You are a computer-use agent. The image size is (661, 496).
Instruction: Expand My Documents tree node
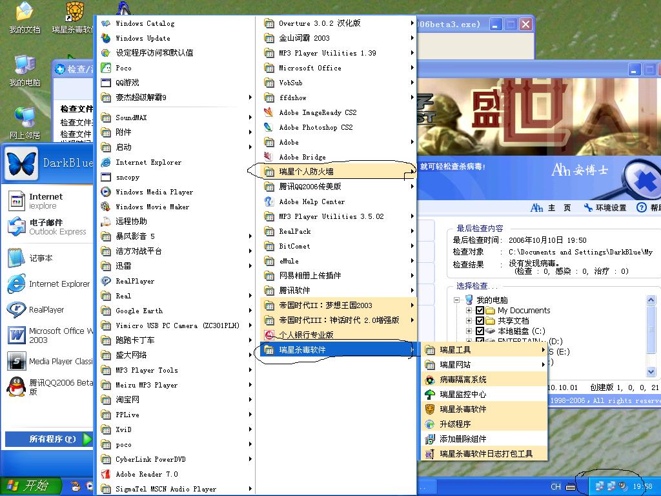469,311
